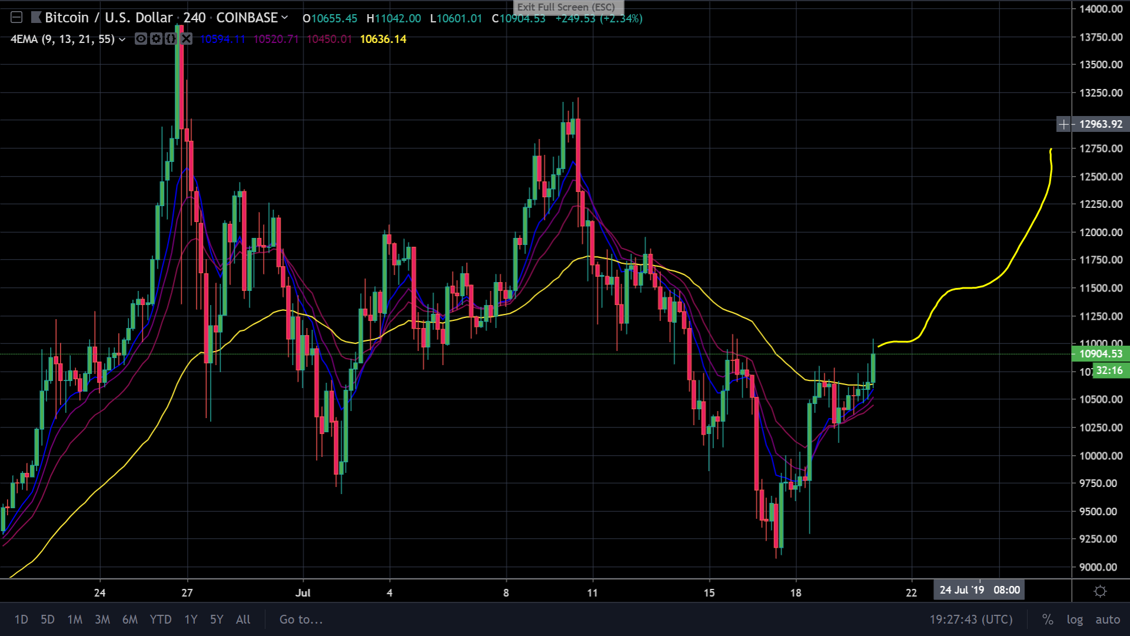Select the All time range
The image size is (1130, 636).
coord(243,620)
